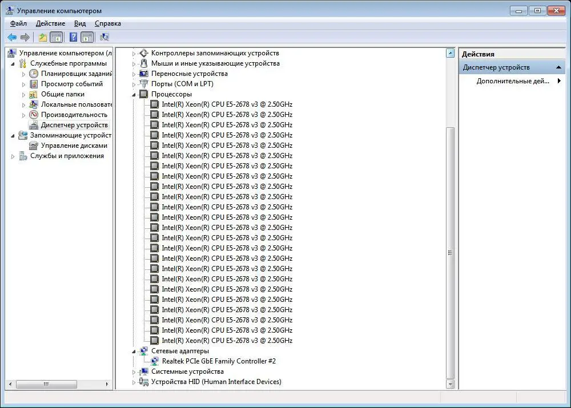Click the Службы и приложения icon

[x=23, y=156]
